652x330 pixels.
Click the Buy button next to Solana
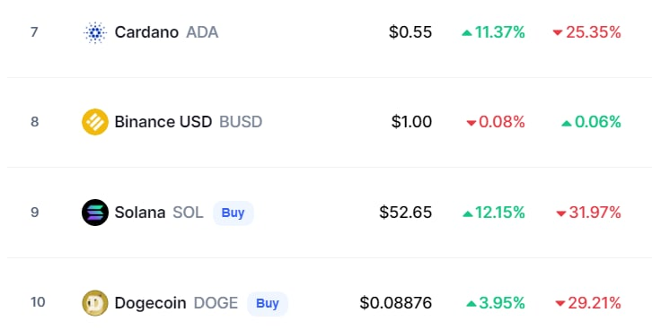point(233,213)
